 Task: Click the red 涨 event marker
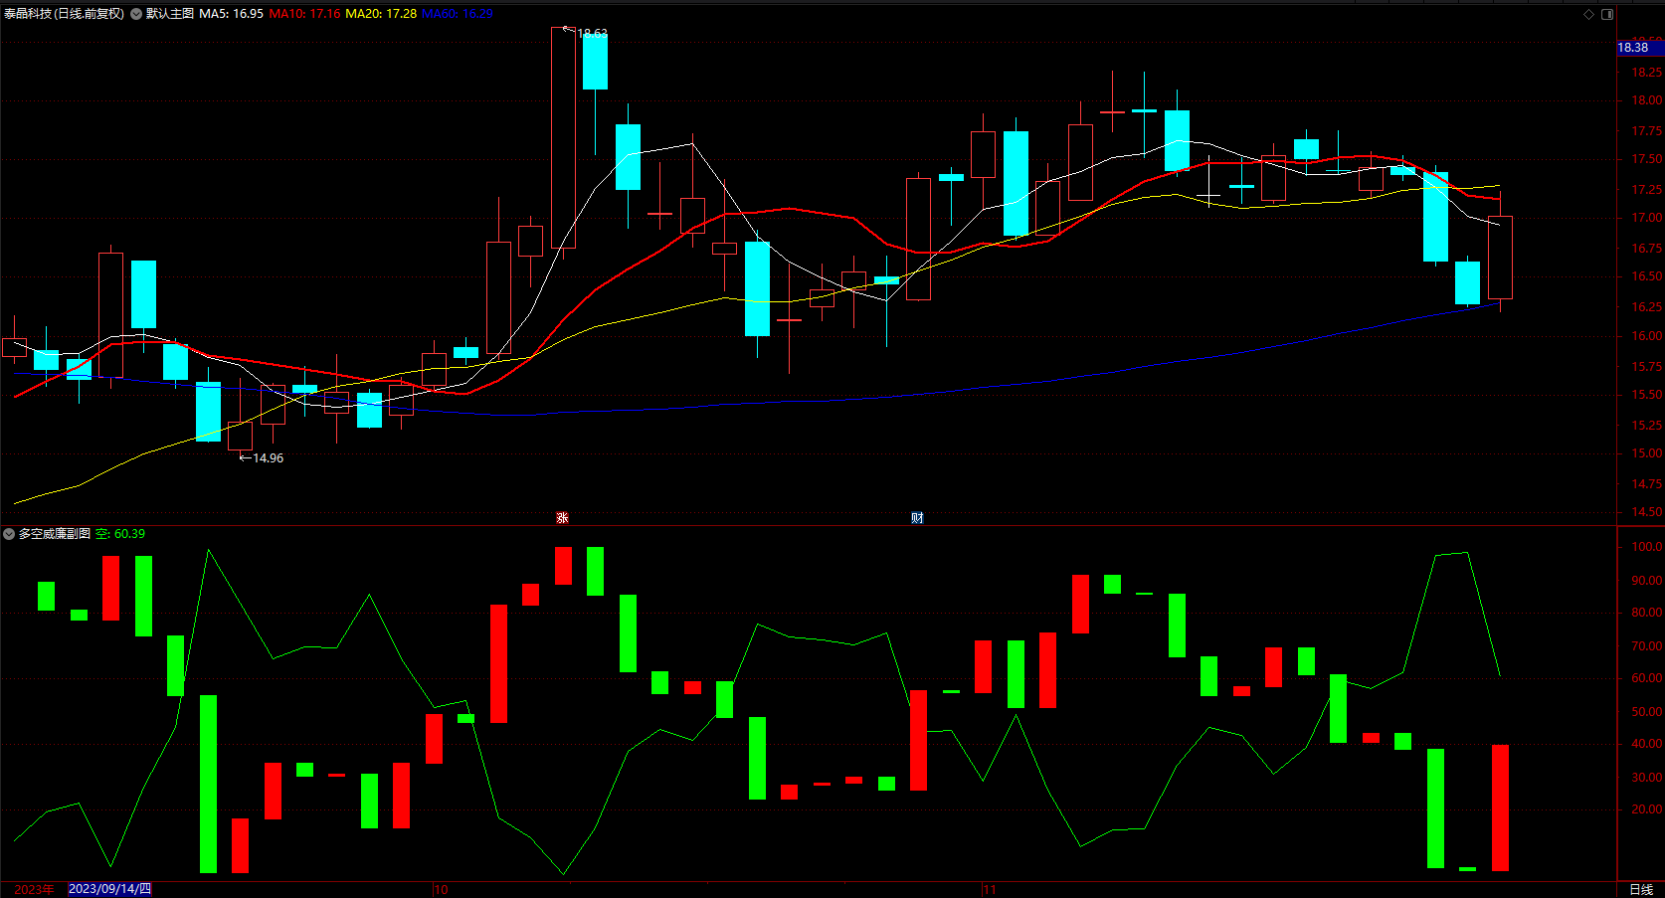tap(562, 517)
